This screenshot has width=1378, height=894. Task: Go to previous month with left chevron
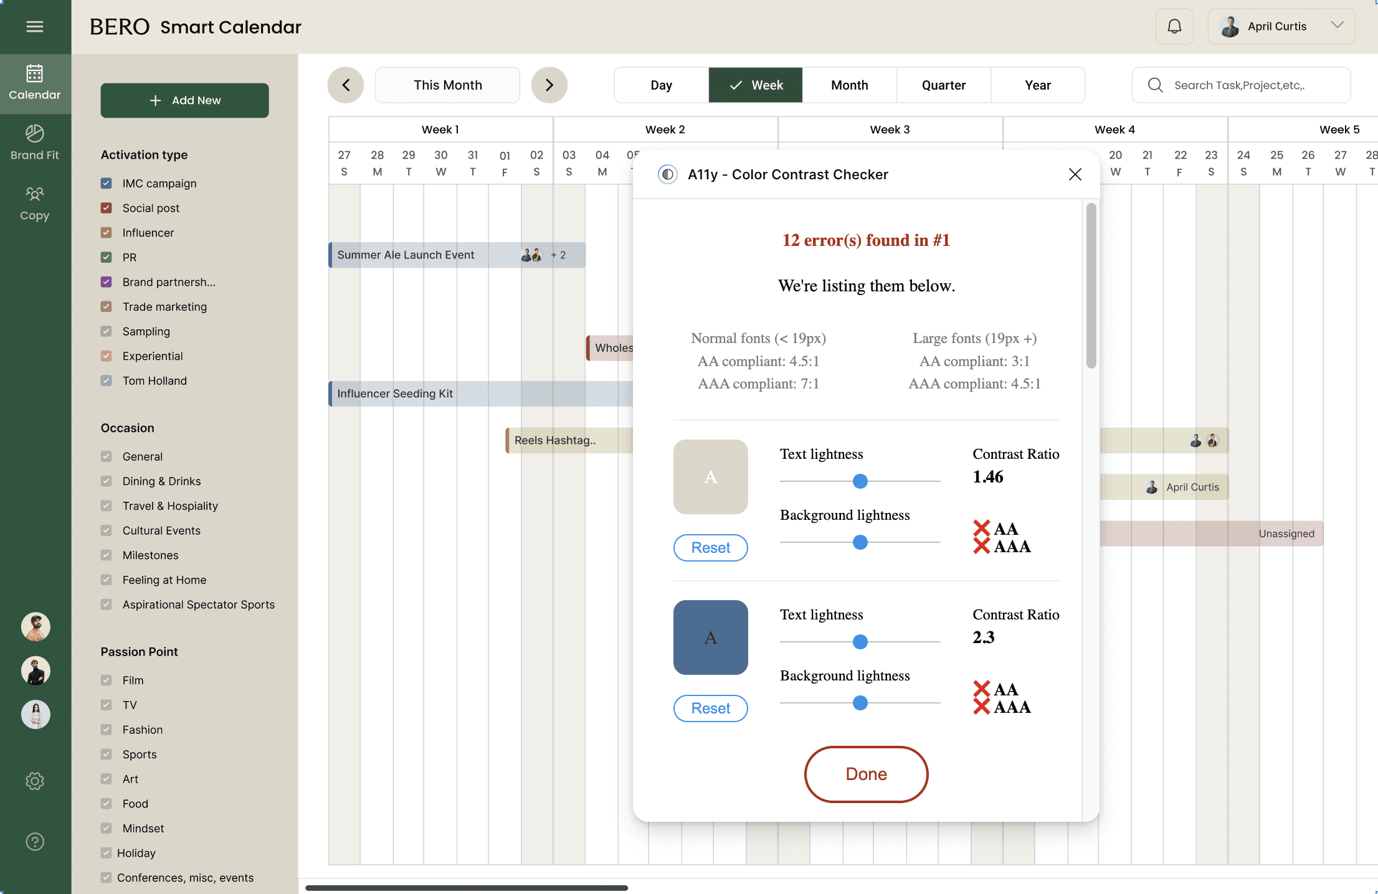[346, 85]
